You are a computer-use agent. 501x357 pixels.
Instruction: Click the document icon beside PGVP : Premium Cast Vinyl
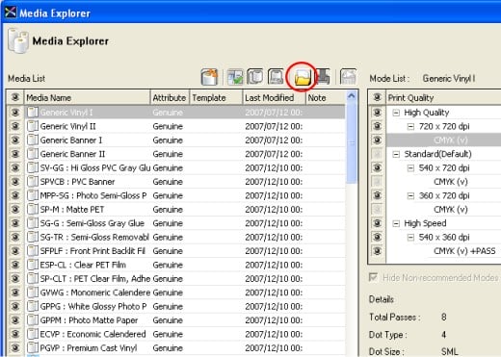pyautogui.click(x=33, y=347)
